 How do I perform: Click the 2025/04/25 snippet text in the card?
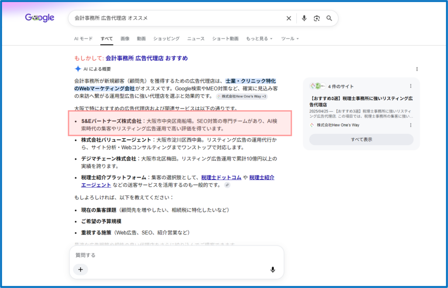pyautogui.click(x=361, y=113)
